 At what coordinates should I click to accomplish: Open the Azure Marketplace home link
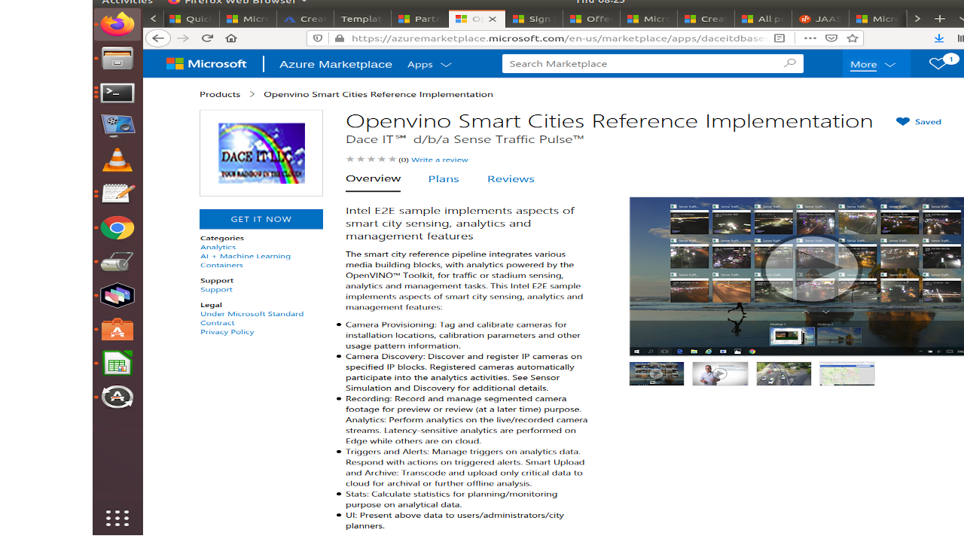[336, 64]
